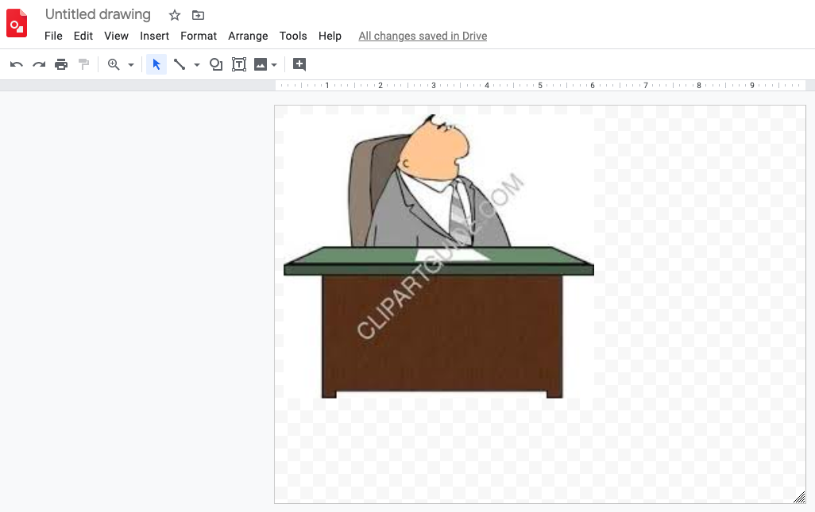The height and width of the screenshot is (512, 815).
Task: Select the Text box tool
Action: pos(238,64)
